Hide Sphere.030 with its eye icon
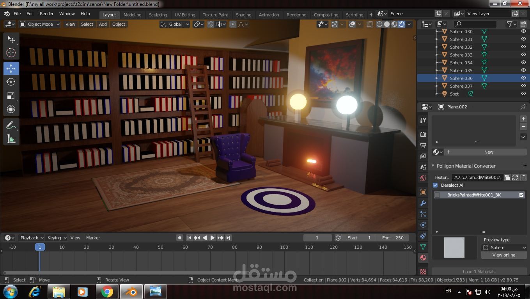This screenshot has height=299, width=530. click(523, 32)
